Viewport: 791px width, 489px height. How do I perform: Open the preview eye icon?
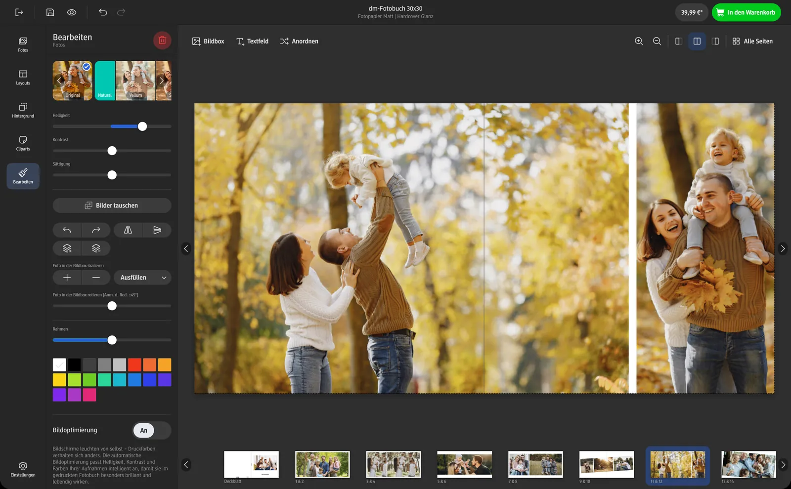pyautogui.click(x=72, y=12)
